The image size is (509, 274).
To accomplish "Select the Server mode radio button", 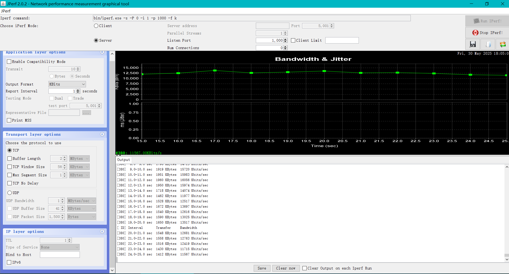I will point(96,40).
